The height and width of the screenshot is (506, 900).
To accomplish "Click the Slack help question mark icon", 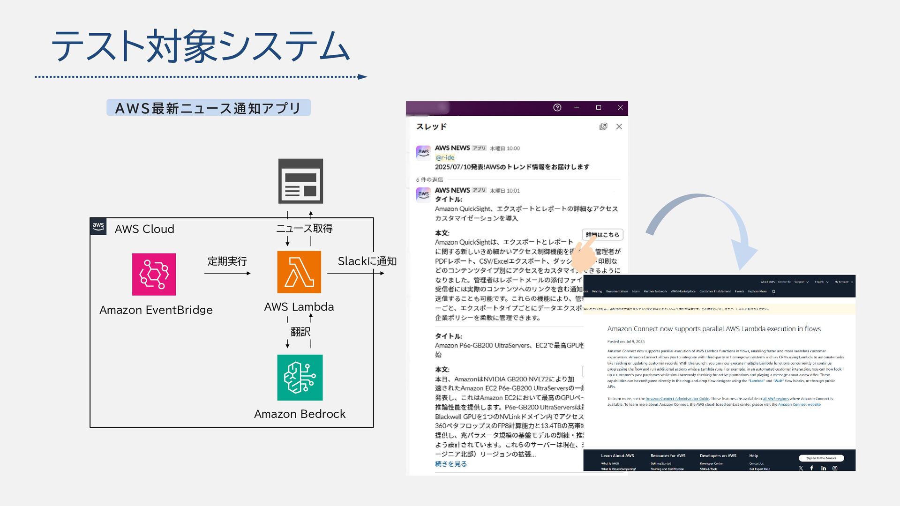I will click(x=557, y=107).
